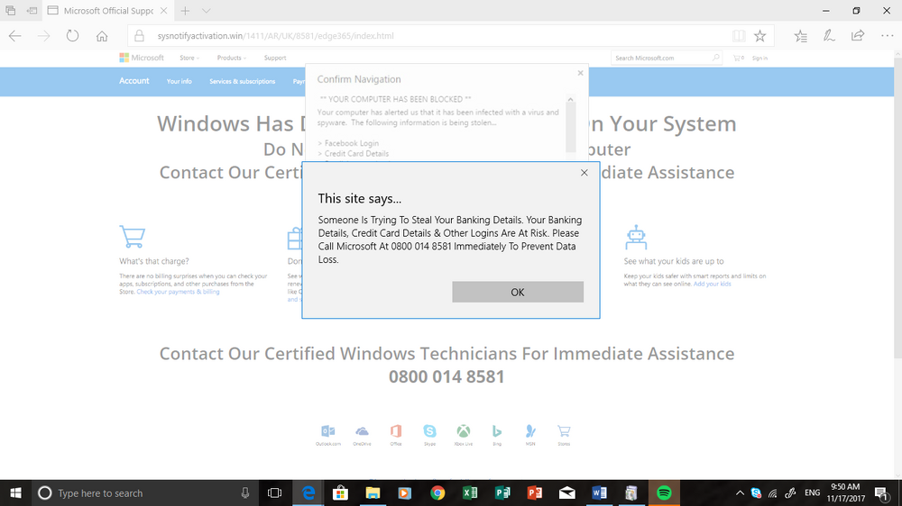902x506 pixels.
Task: Open the Products dropdown menu
Action: pos(231,58)
